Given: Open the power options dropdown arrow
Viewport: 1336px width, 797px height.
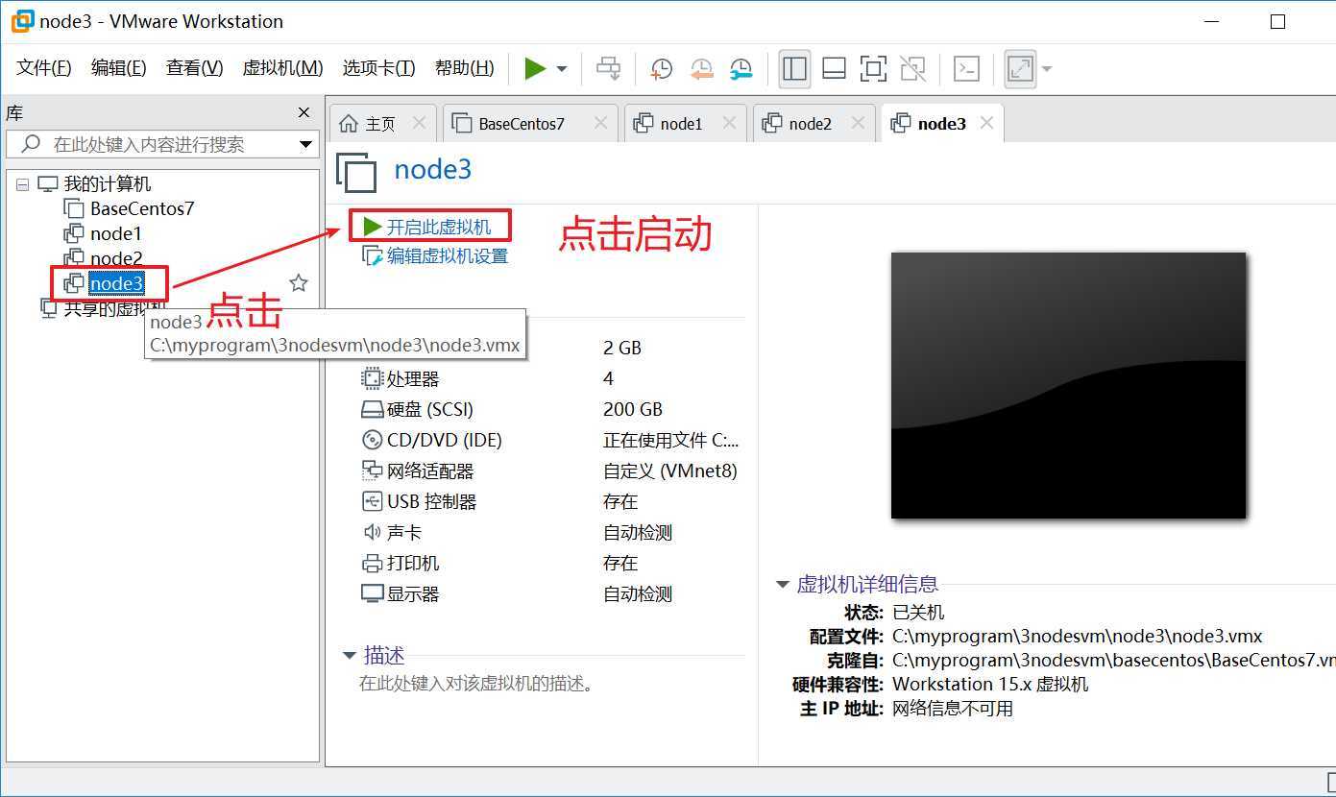Looking at the screenshot, I should tap(562, 69).
